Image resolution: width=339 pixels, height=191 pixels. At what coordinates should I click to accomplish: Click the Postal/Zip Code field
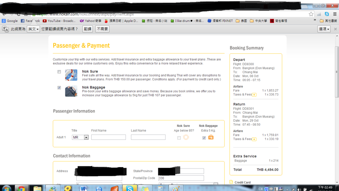coord(181,178)
